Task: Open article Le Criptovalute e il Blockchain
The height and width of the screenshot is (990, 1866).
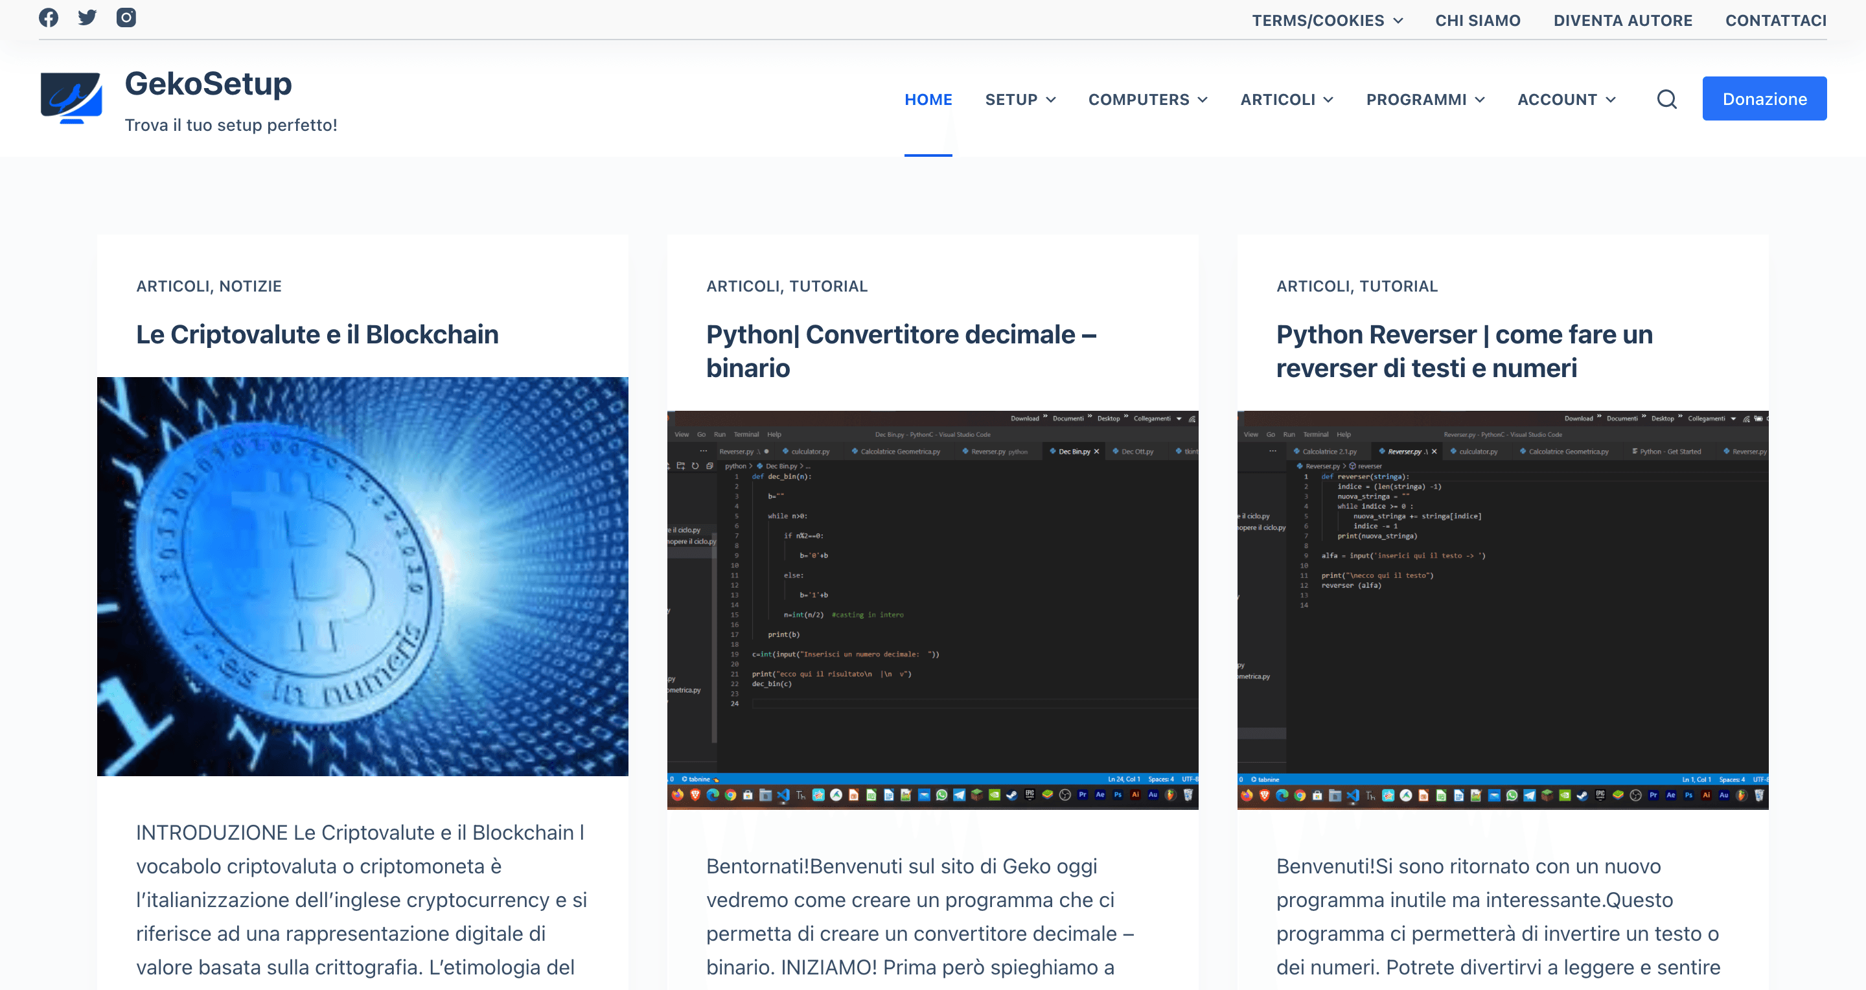Action: (x=317, y=334)
